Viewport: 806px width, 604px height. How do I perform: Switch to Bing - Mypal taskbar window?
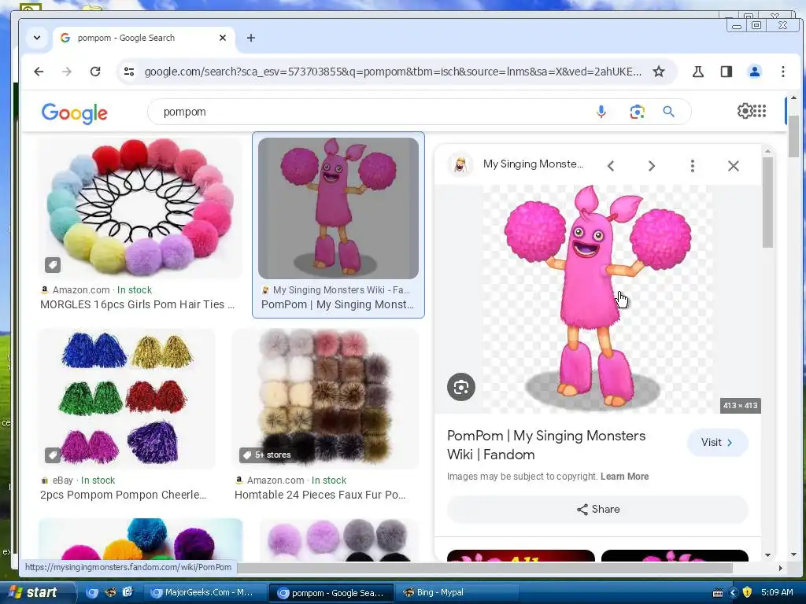(457, 593)
